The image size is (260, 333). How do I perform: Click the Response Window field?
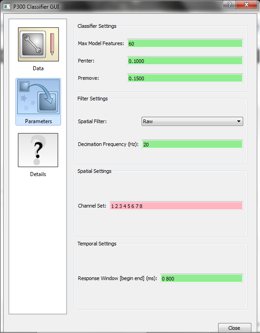pos(201,278)
